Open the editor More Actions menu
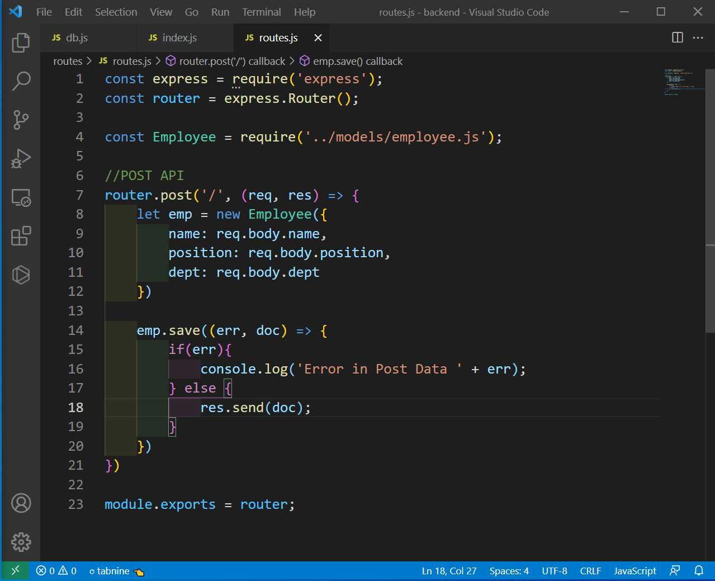The image size is (715, 581). pos(698,37)
